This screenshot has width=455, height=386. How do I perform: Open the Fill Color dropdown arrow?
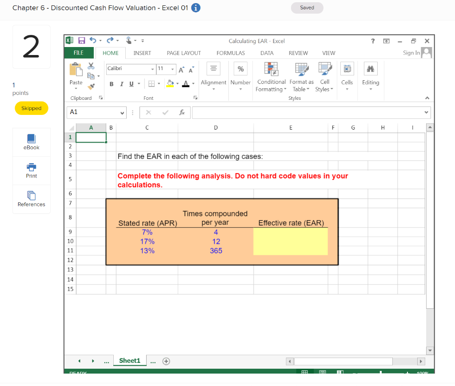(x=178, y=84)
